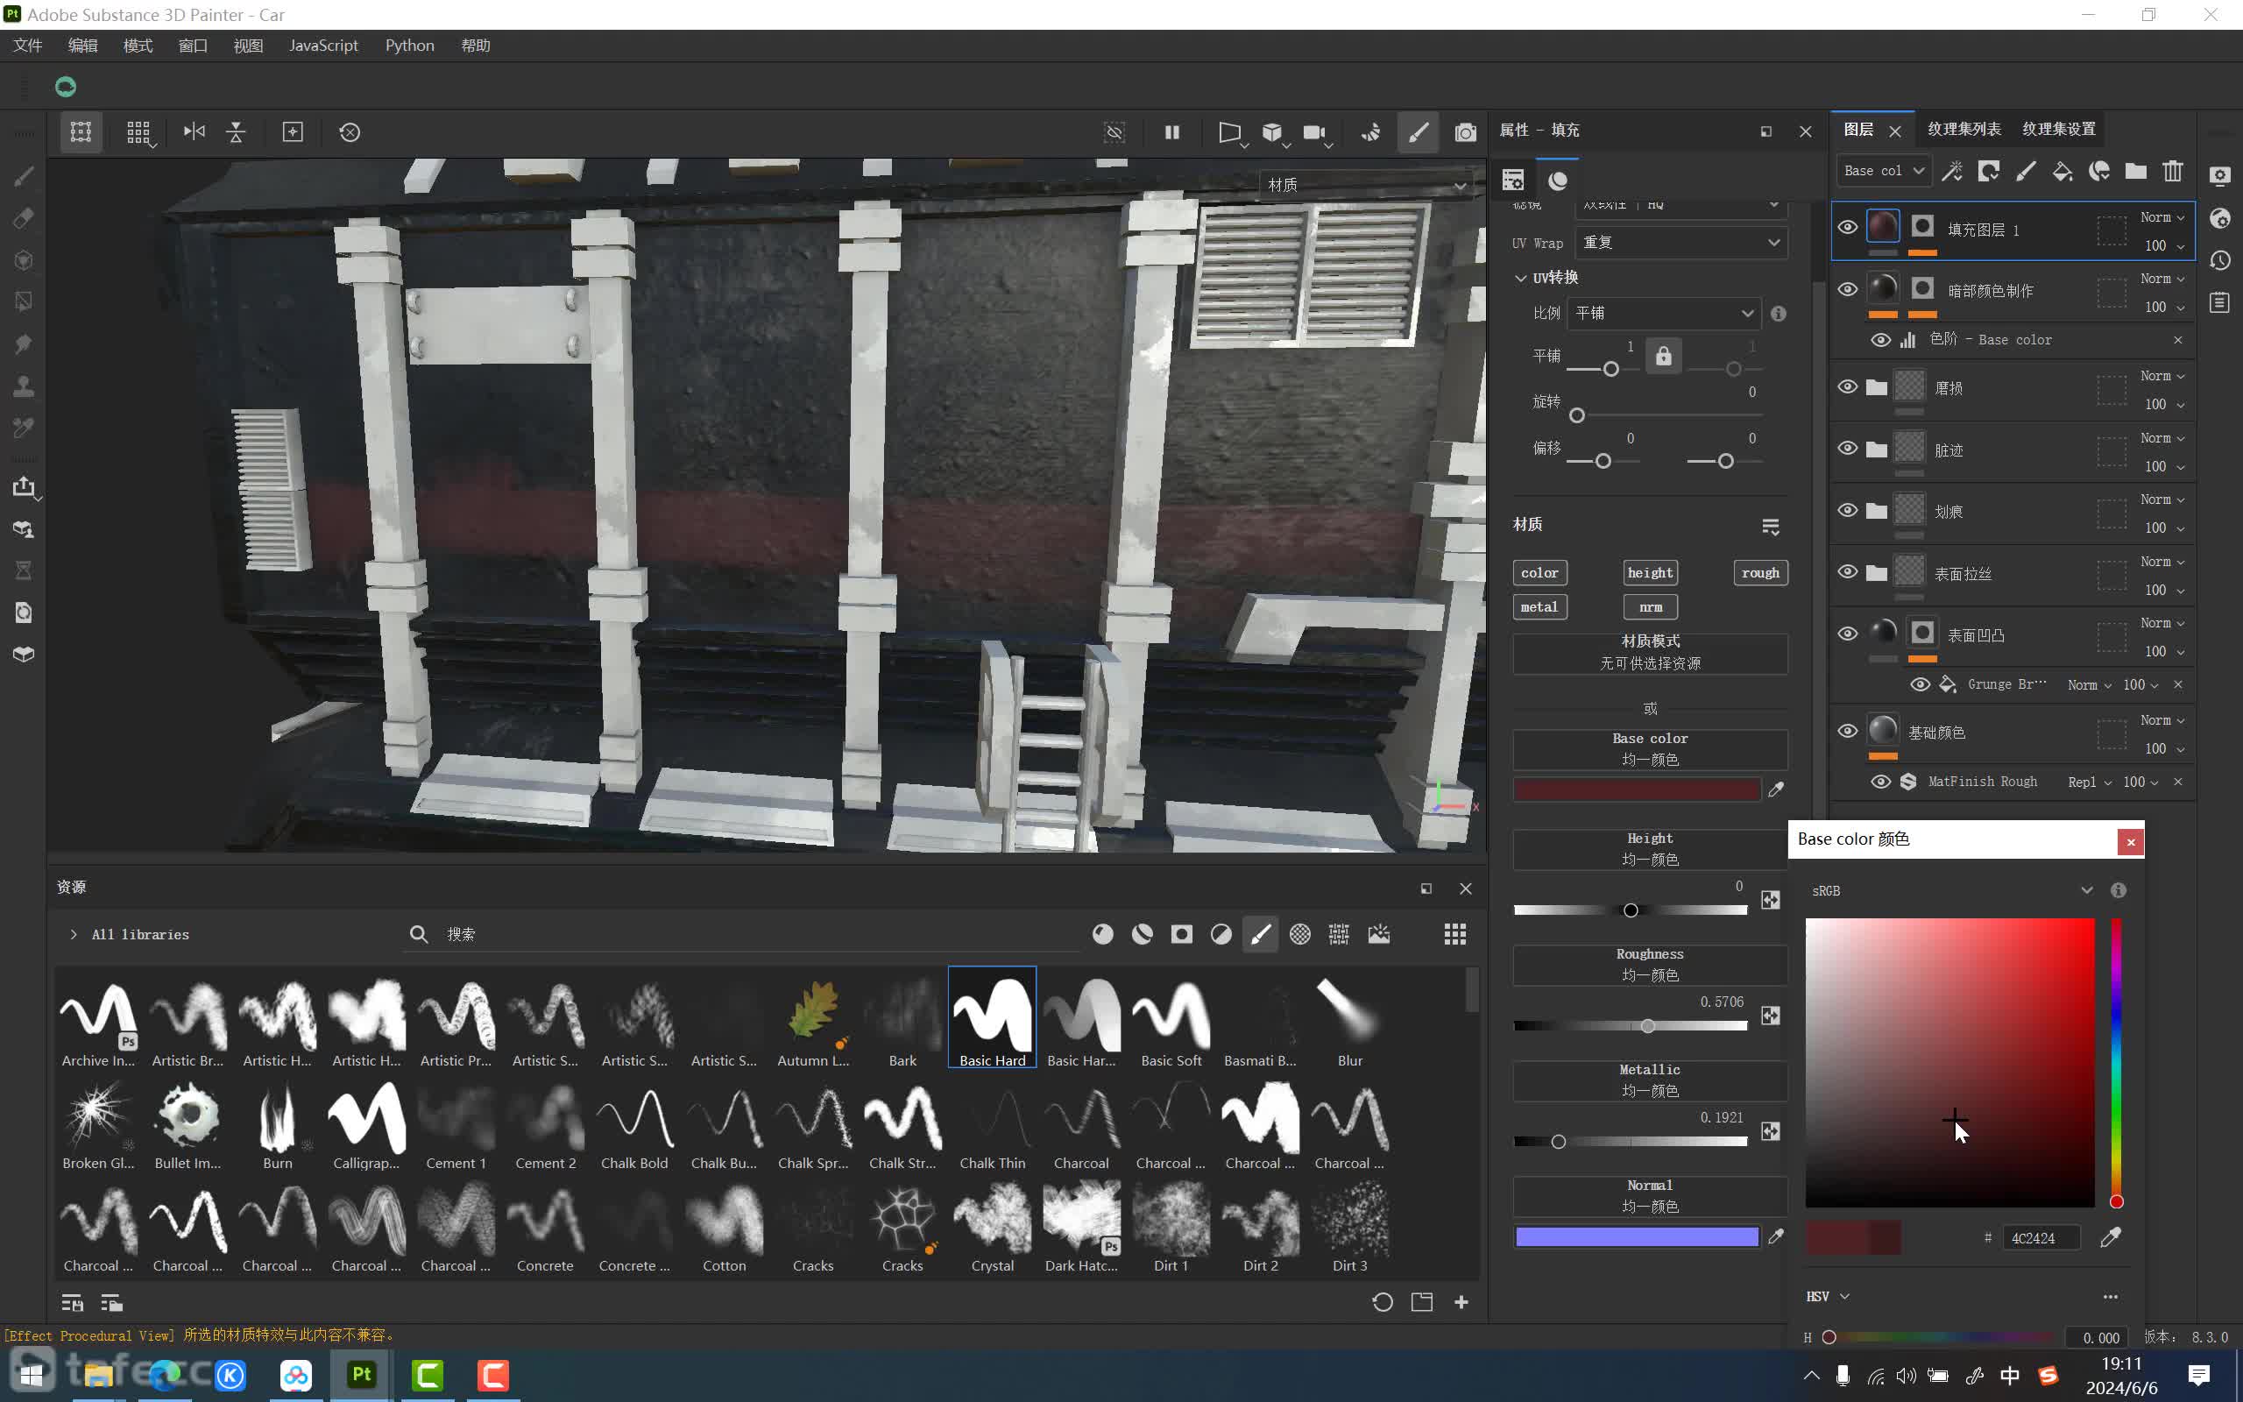The height and width of the screenshot is (1402, 2243).
Task: Open blend mode dropdown of 填充图层 1
Action: coord(2162,217)
